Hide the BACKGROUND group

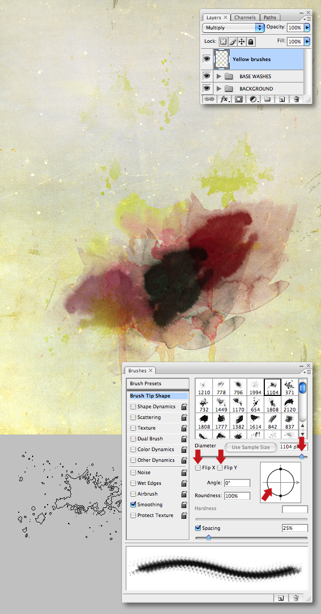(207, 88)
